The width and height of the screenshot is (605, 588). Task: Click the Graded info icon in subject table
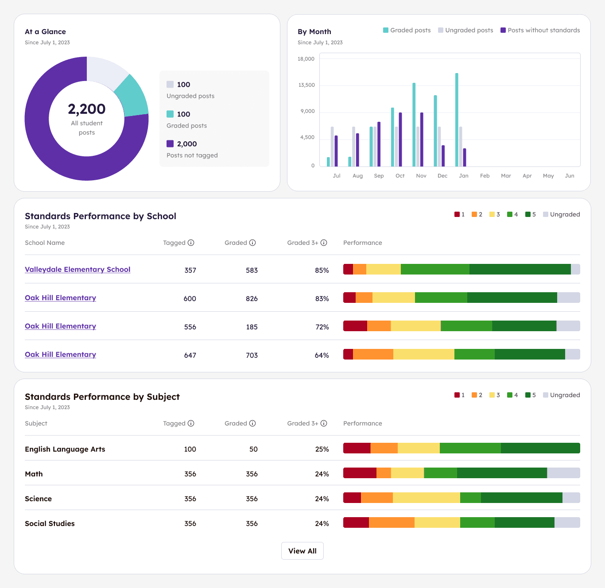(252, 423)
